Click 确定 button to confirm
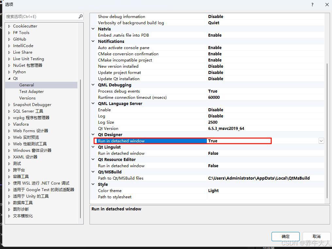This screenshot has height=249, width=332. pos(285,237)
